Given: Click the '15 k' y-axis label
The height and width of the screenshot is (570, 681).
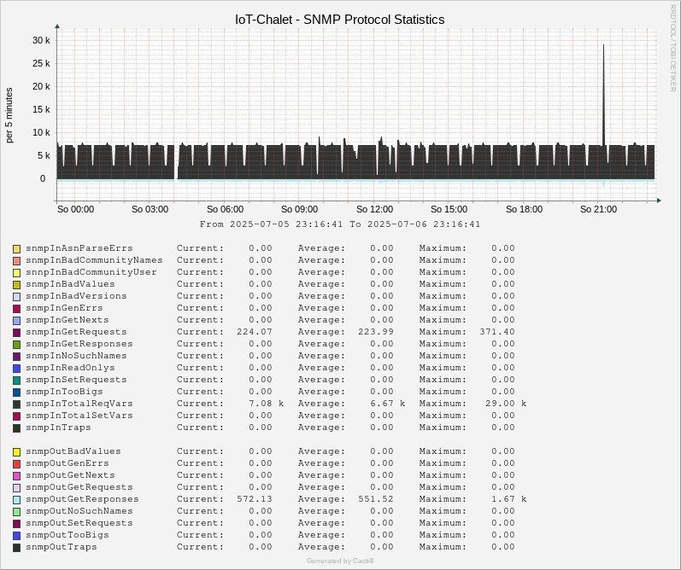Looking at the screenshot, I should point(41,109).
